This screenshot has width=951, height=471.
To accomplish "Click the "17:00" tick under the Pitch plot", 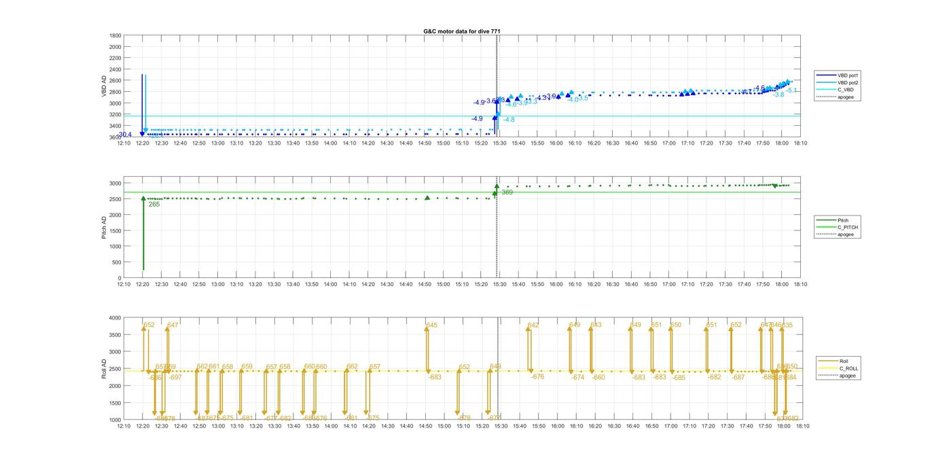I will coord(670,284).
